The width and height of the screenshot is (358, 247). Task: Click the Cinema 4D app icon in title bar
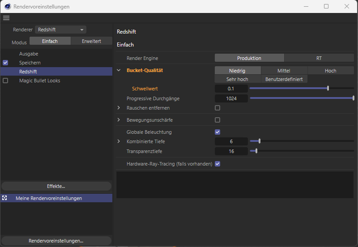pyautogui.click(x=7, y=7)
